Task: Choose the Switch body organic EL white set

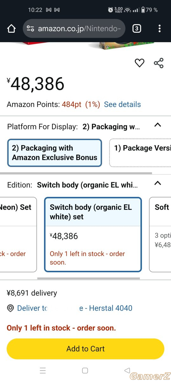Action: coord(93,235)
